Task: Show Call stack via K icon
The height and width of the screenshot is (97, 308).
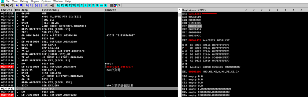Action: pos(89,5)
